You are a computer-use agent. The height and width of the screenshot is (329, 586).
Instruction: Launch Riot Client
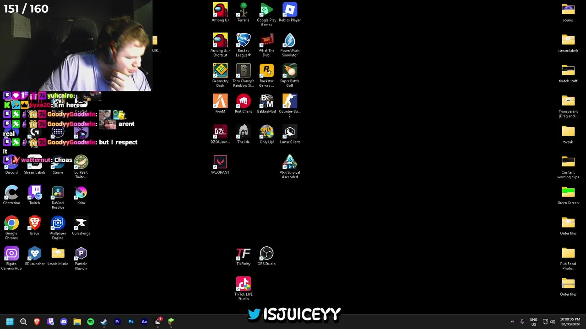(243, 104)
